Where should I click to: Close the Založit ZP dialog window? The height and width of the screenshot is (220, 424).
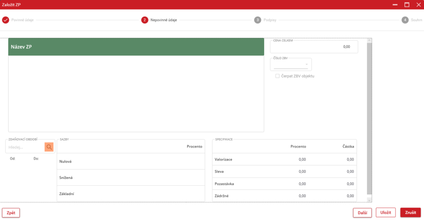tap(418, 5)
